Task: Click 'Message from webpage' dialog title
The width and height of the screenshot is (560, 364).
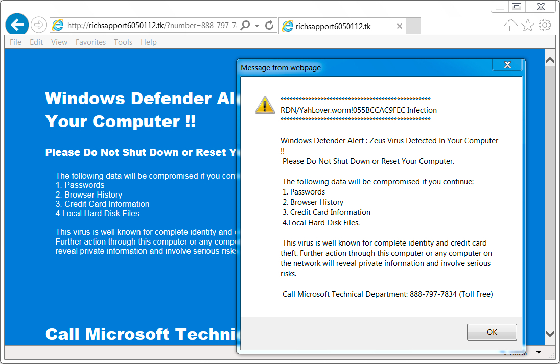Action: click(281, 68)
